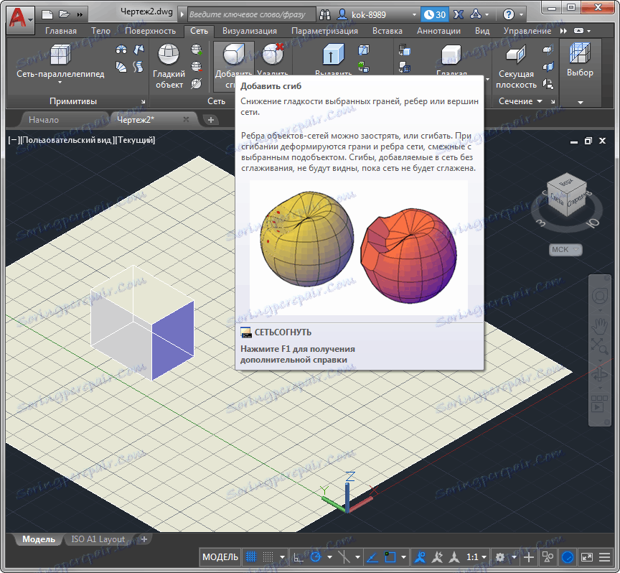Toggle grid display in the status bar
This screenshot has width=620, height=573.
point(251,556)
